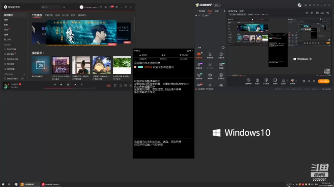This screenshot has height=187, width=334.
Task: Select the highlighted second scene tab in Douyu
Action: coord(210,11)
